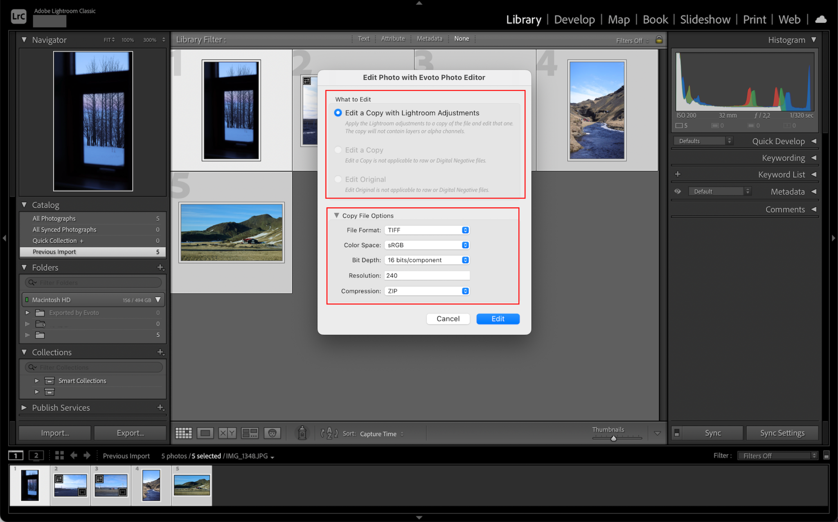
Task: Adjust the Thumbnails size slider
Action: [613, 438]
